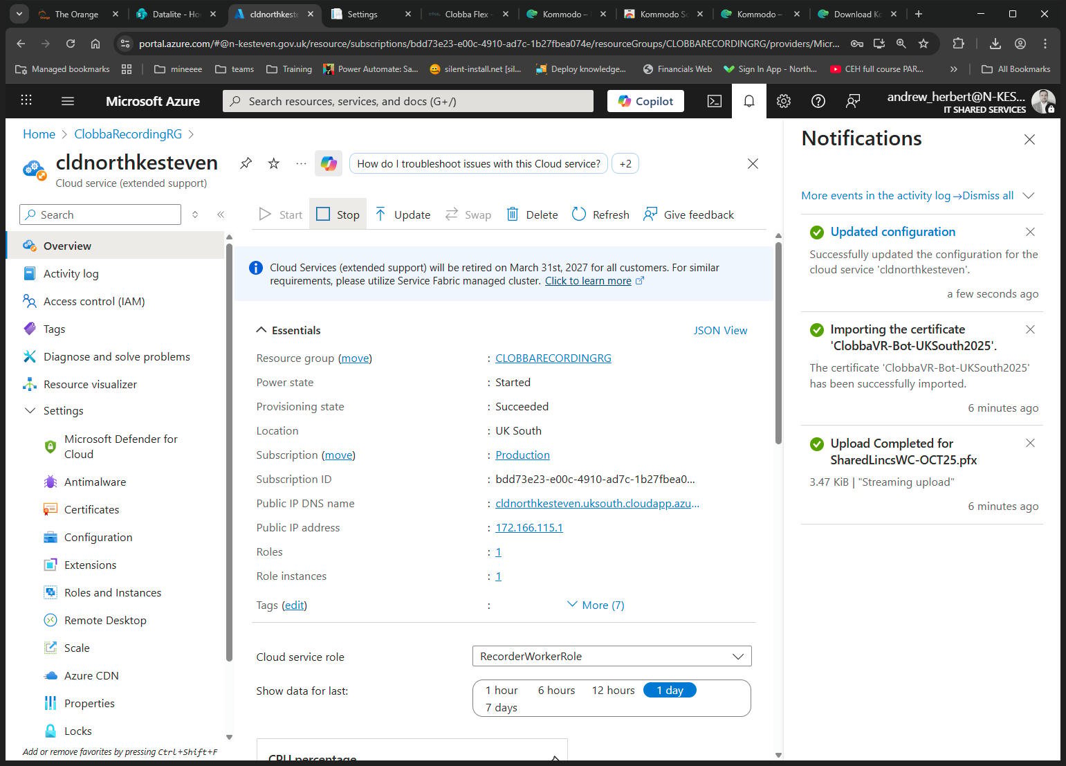Image resolution: width=1066 pixels, height=766 pixels.
Task: Open Remote Desktop settings
Action: coord(105,620)
